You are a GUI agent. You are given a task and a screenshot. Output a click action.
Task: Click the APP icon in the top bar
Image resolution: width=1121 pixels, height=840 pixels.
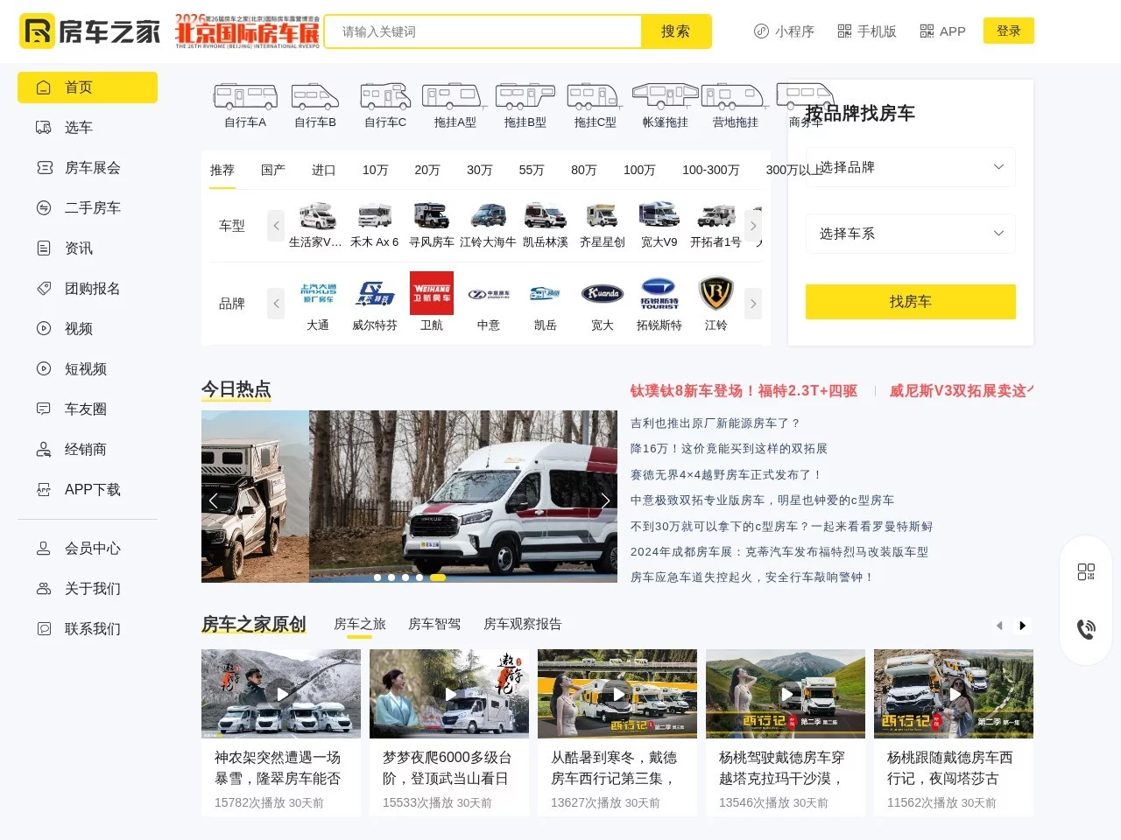click(927, 31)
